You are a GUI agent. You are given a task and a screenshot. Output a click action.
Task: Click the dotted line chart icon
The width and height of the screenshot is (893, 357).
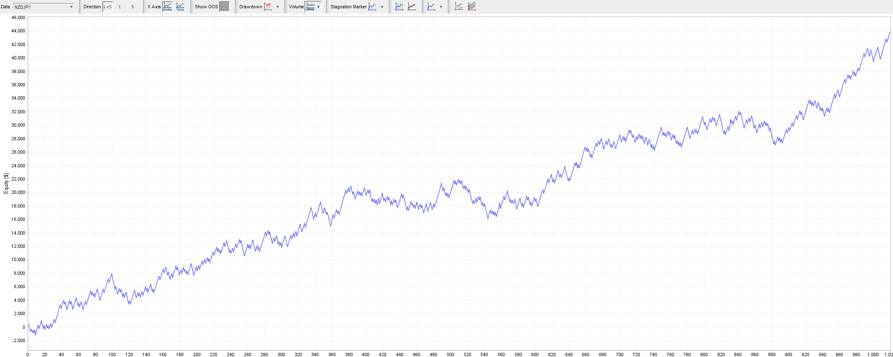click(x=459, y=7)
